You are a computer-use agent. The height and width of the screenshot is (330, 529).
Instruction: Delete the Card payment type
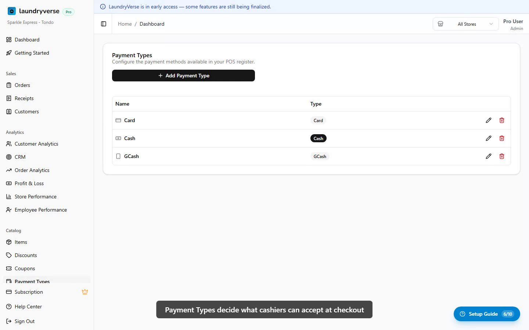point(502,120)
